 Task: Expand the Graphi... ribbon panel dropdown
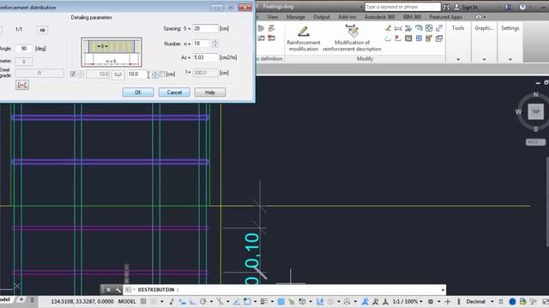pos(484,59)
